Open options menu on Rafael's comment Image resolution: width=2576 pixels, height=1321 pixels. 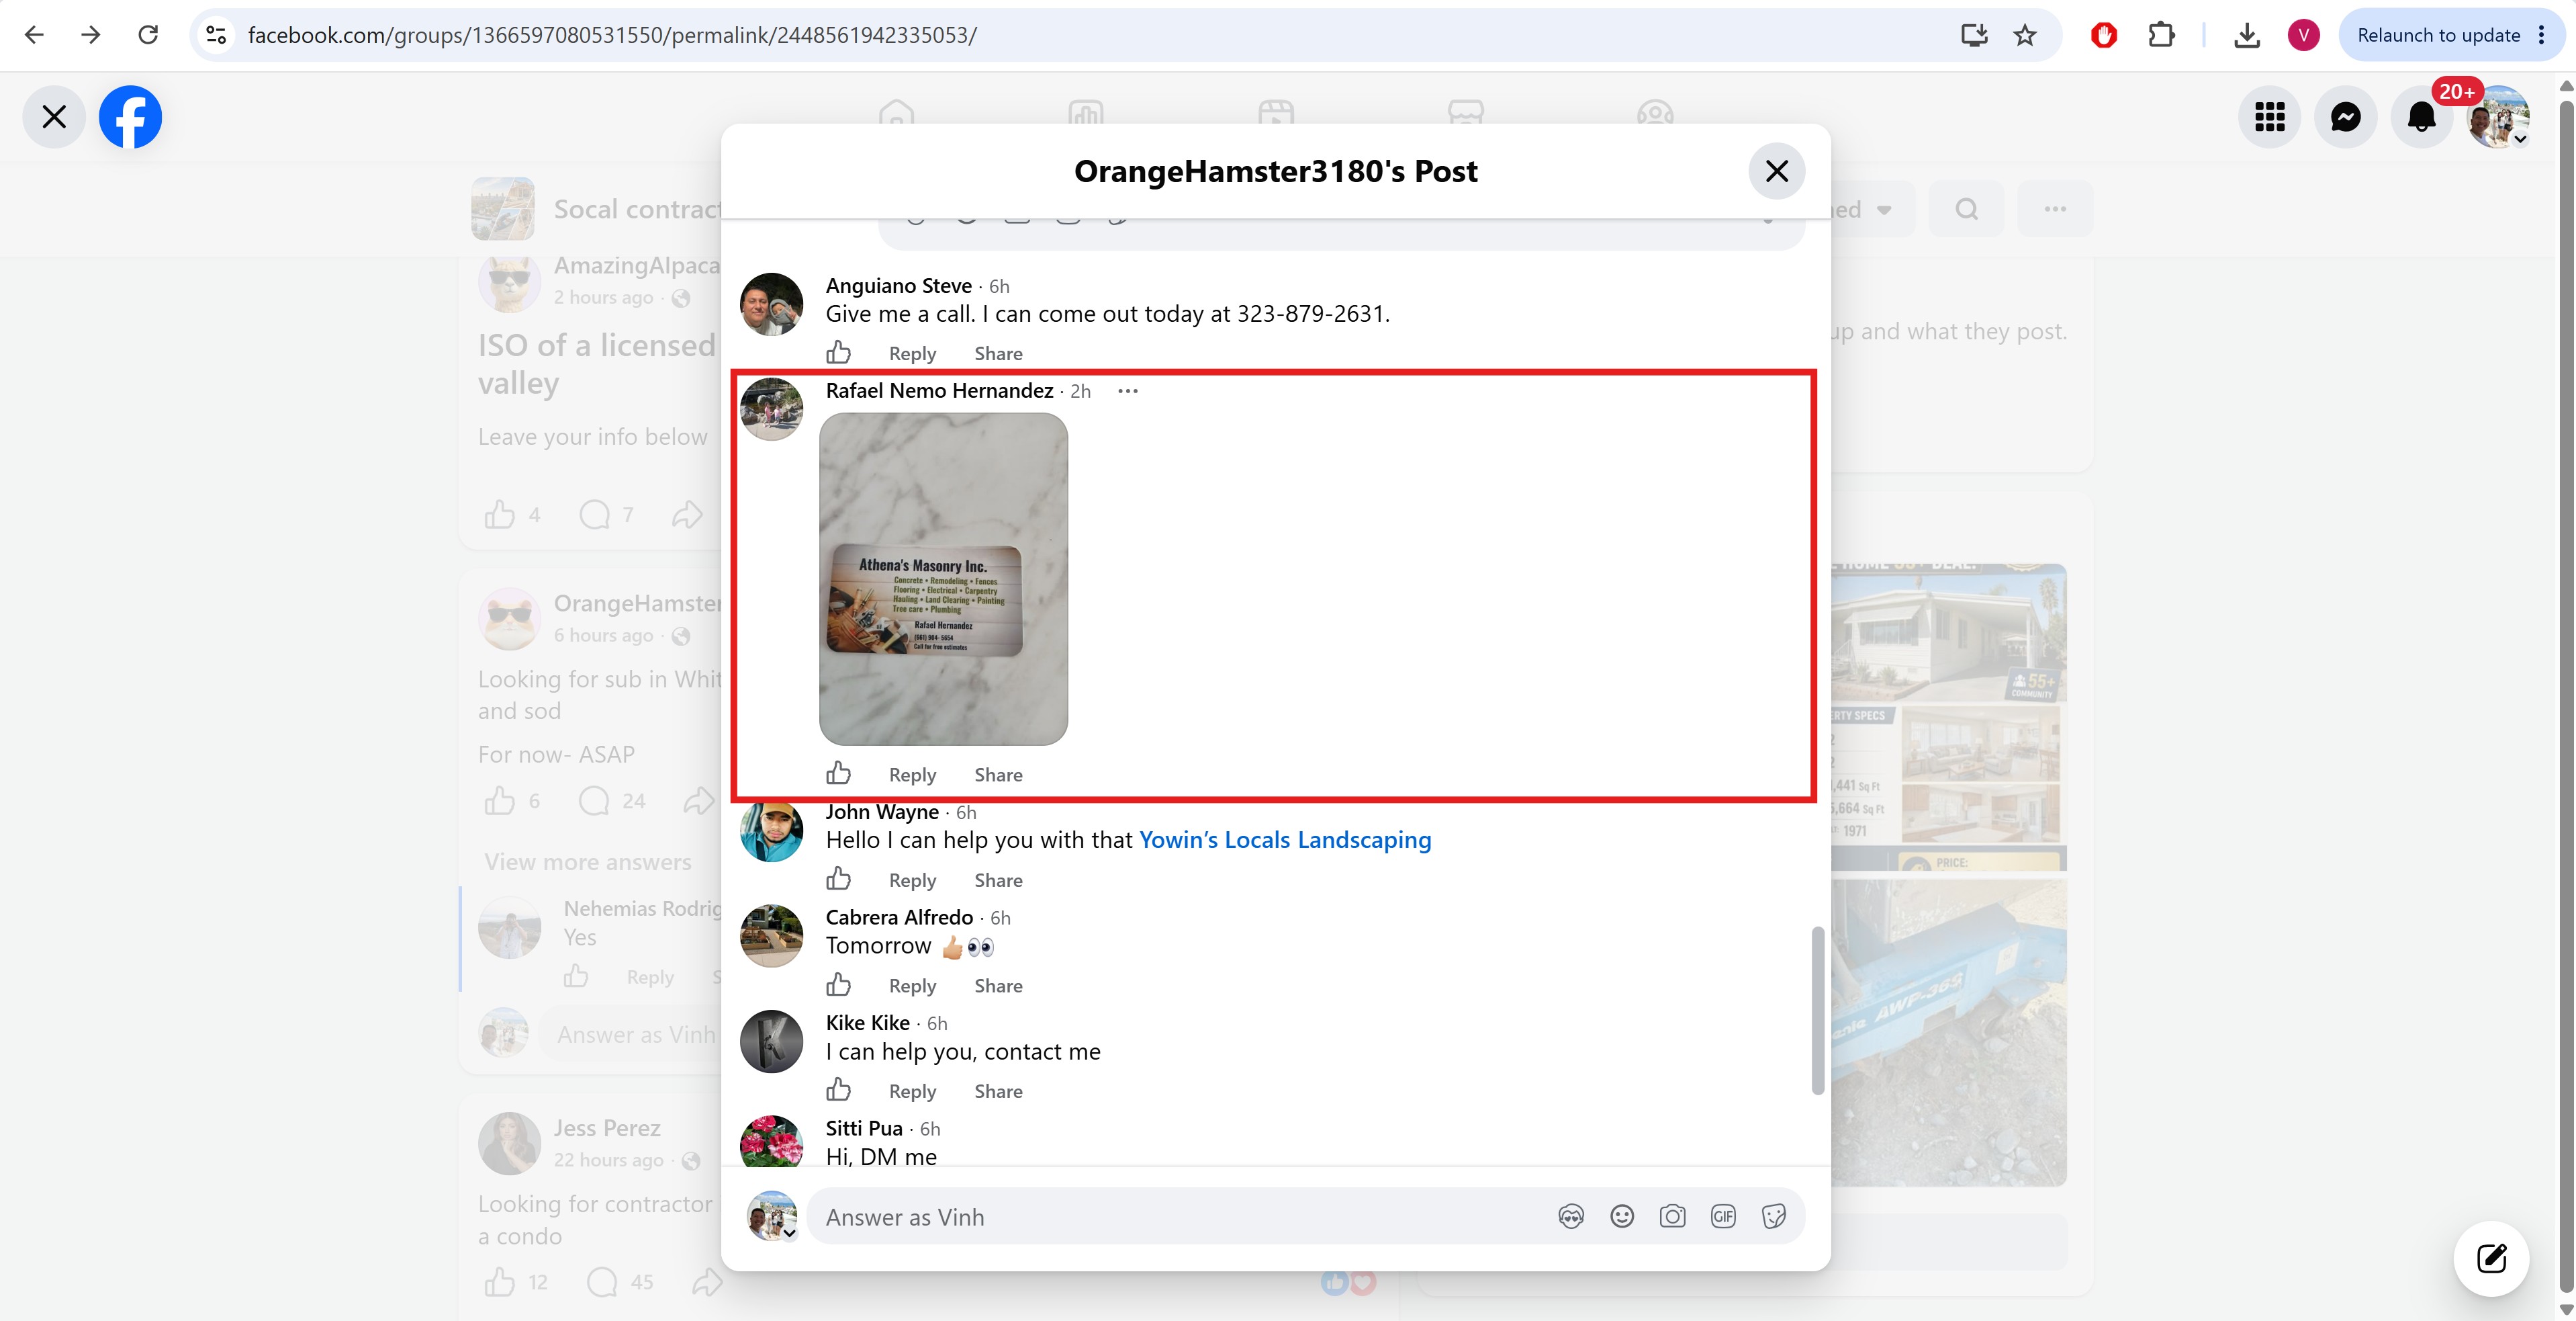pos(1128,391)
